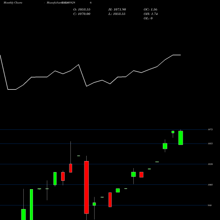
Task: Select the 'OH: 1.74' reading
Action: pos(150,14)
